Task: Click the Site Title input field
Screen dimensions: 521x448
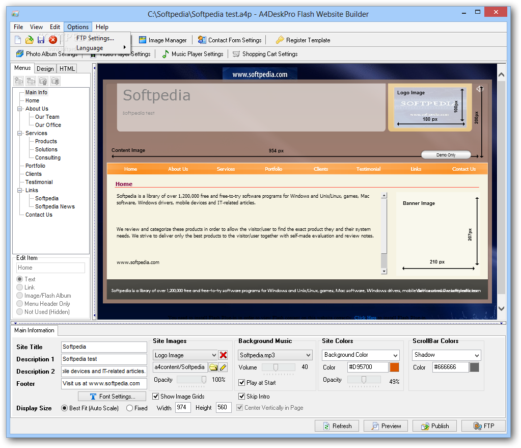Action: pyautogui.click(x=104, y=347)
